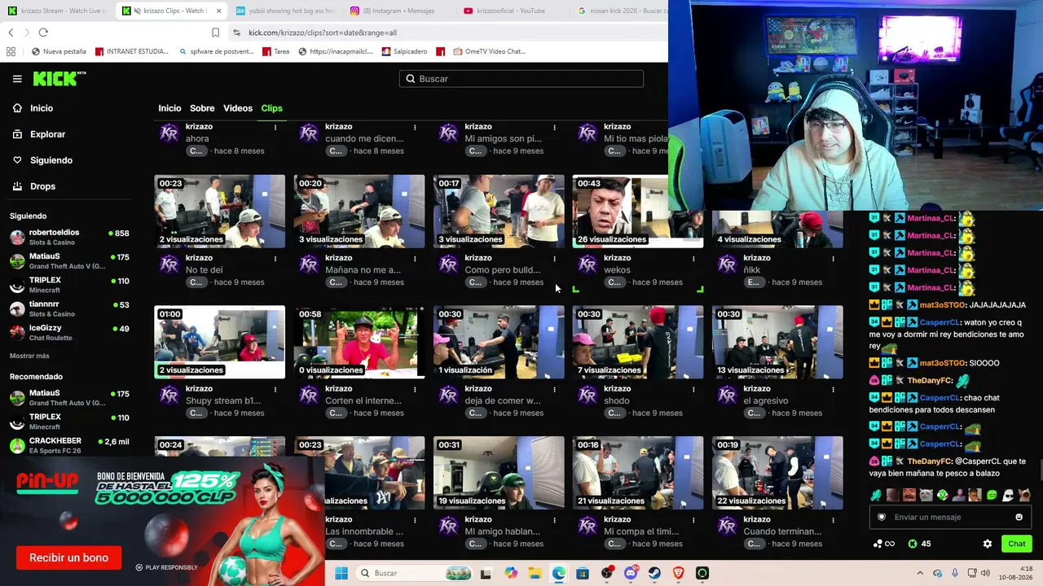Click the Kick search box
Screen dimensions: 1043x586
click(521, 79)
